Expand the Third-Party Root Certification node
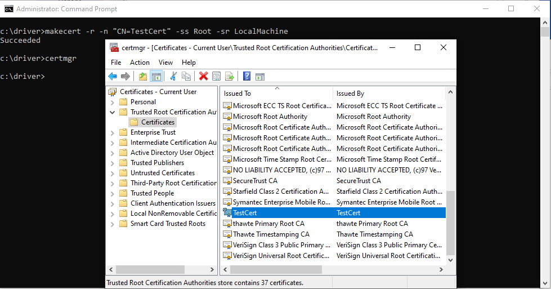Viewport: 551px width, 289px height. (112, 184)
